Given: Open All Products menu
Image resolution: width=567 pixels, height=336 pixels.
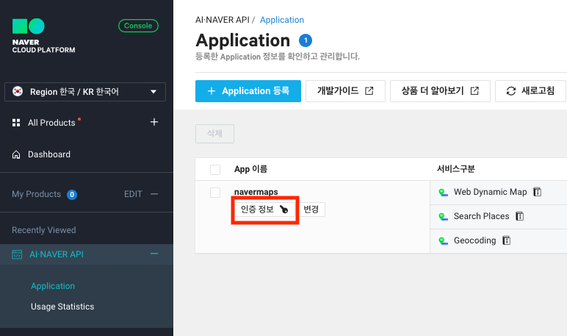Looking at the screenshot, I should pos(51,123).
